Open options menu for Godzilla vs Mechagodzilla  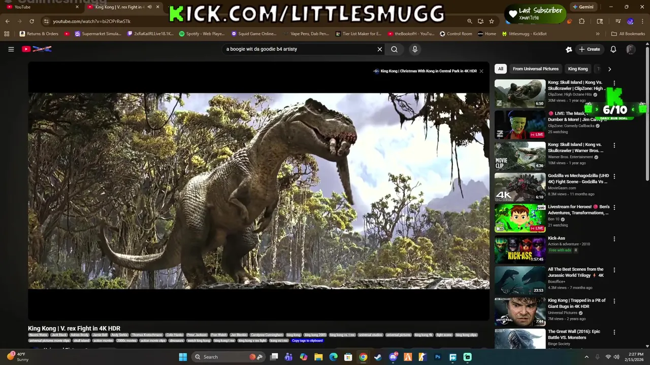[614, 176]
